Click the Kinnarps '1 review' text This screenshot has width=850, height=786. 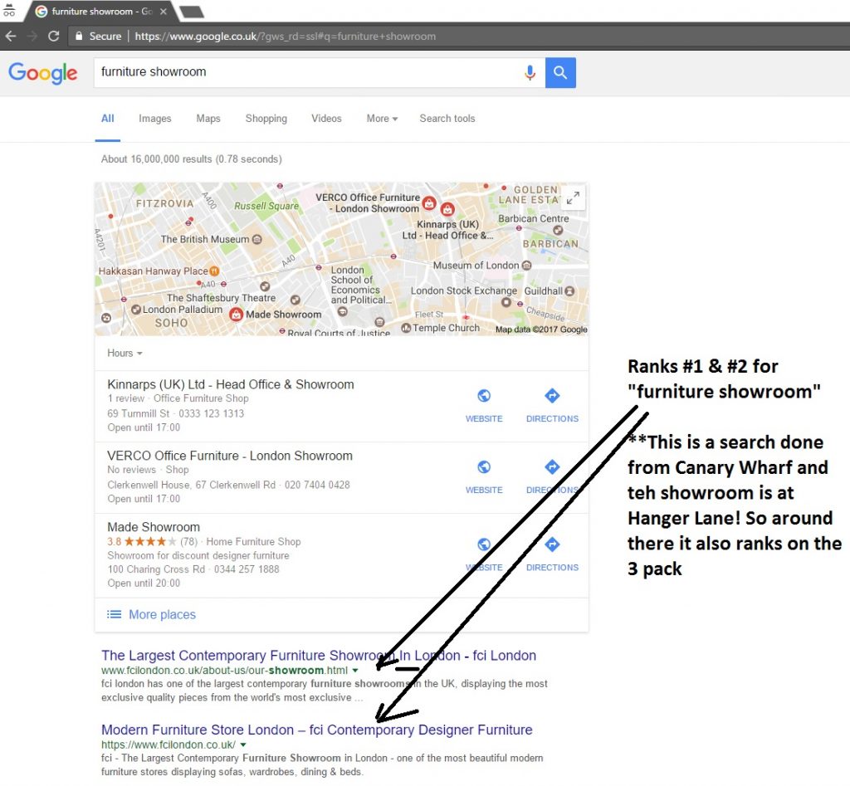[126, 398]
